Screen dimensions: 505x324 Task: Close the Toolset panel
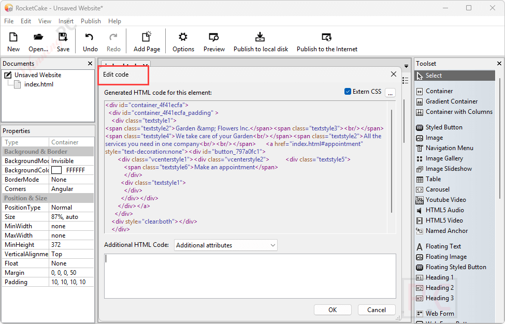click(x=499, y=64)
